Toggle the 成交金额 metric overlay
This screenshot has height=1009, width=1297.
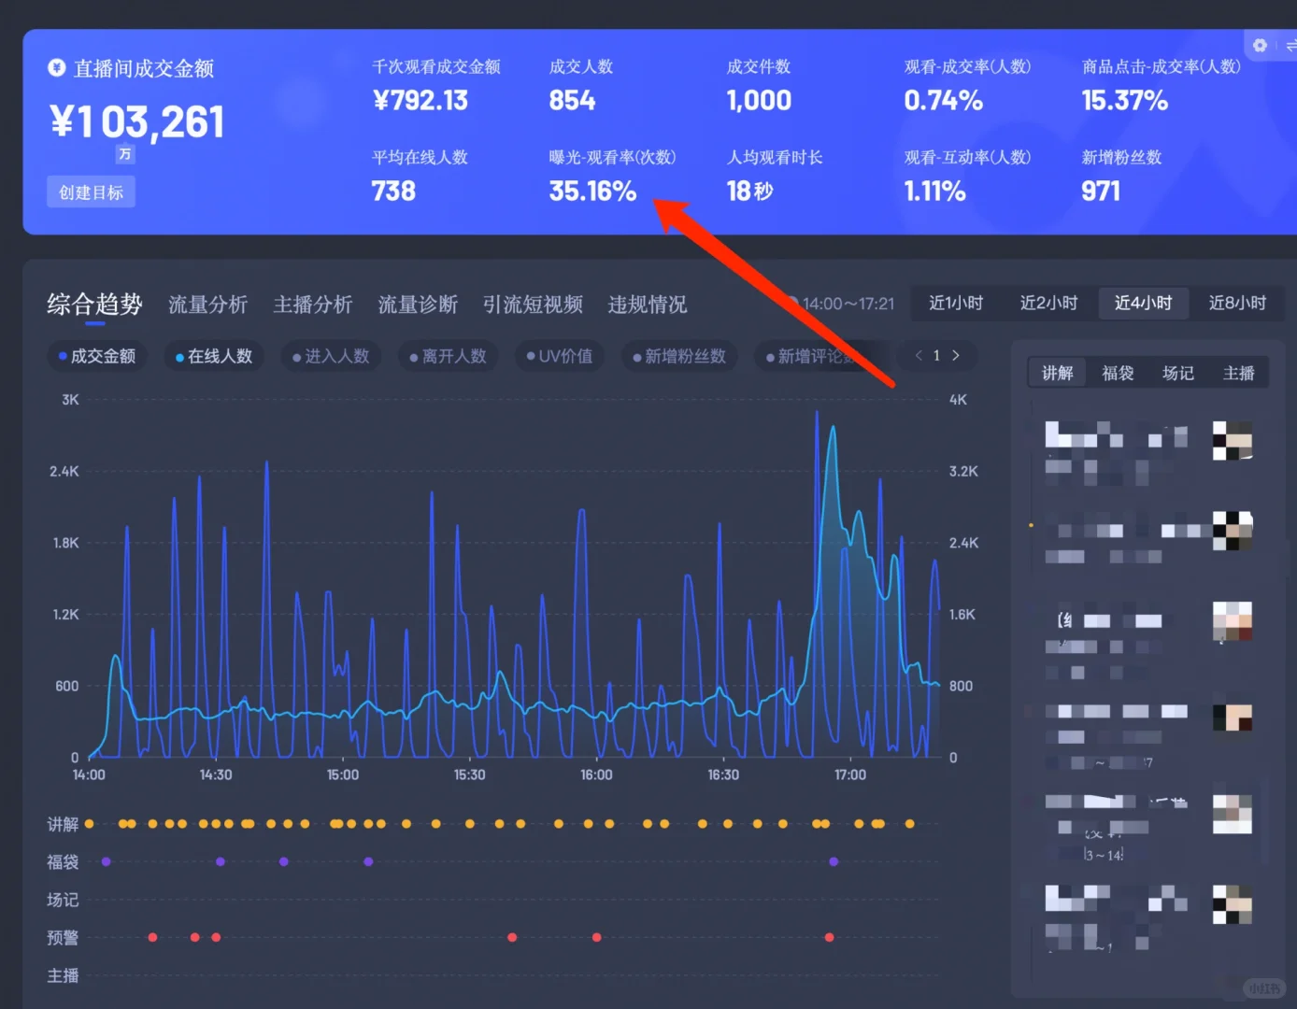(97, 356)
